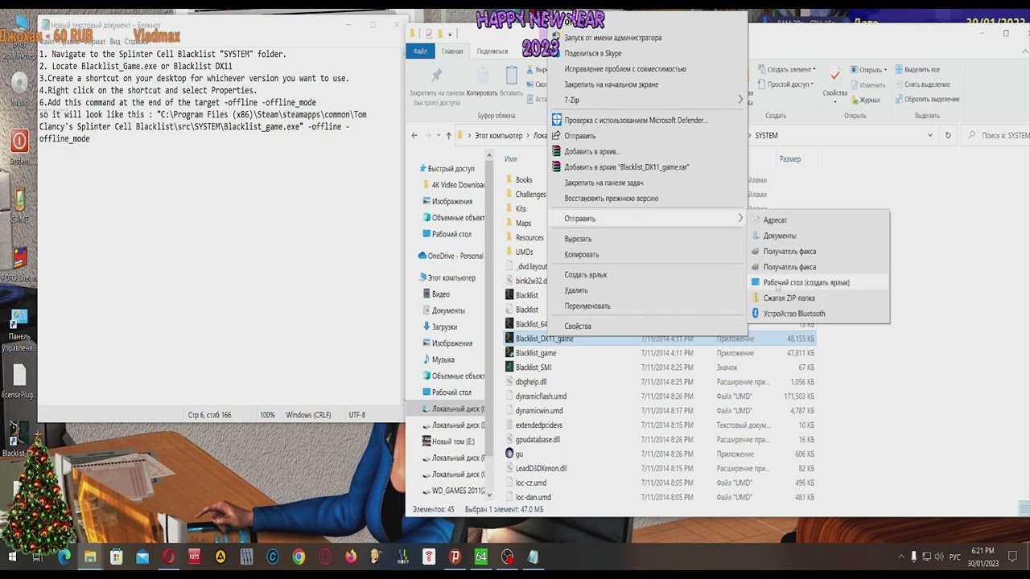
Task: Choose 'Свойства' in the context menu
Action: (x=578, y=326)
